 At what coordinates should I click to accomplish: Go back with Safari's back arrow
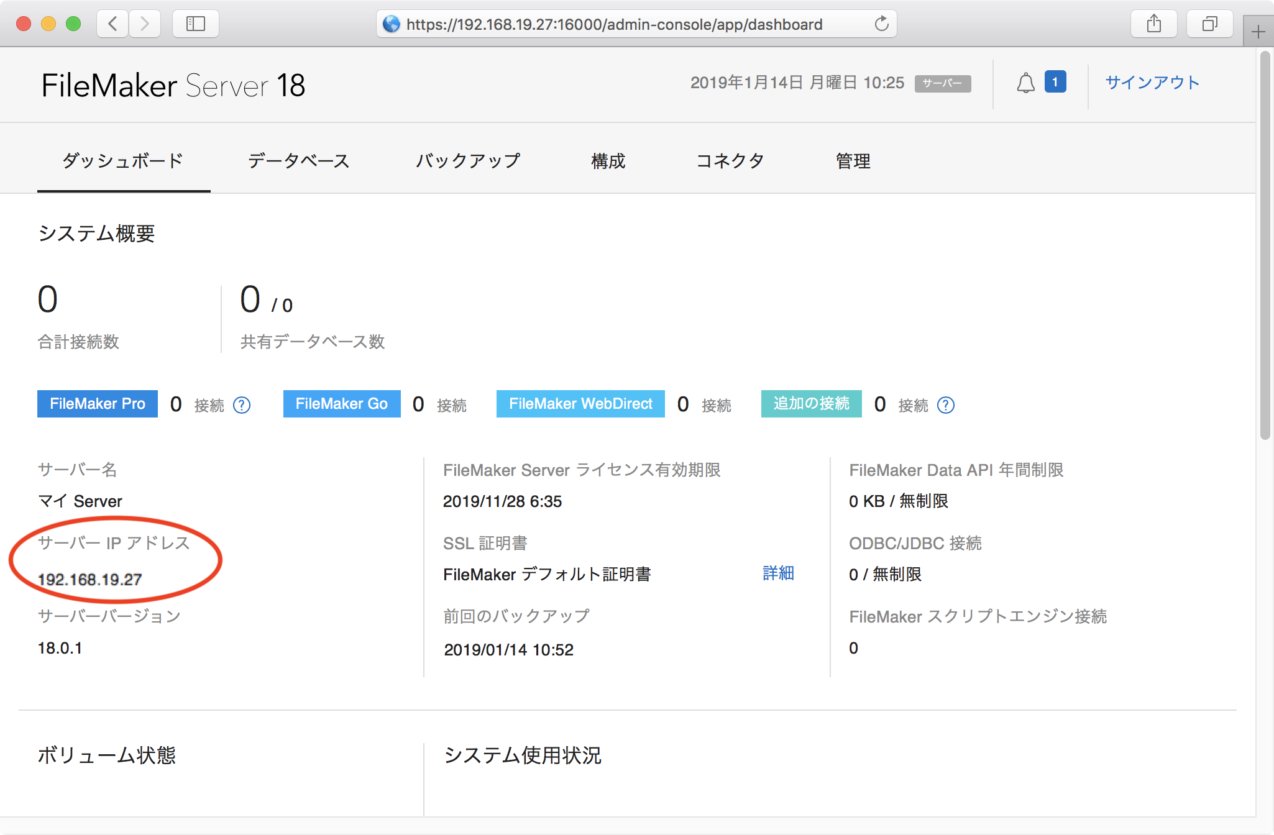coord(113,24)
